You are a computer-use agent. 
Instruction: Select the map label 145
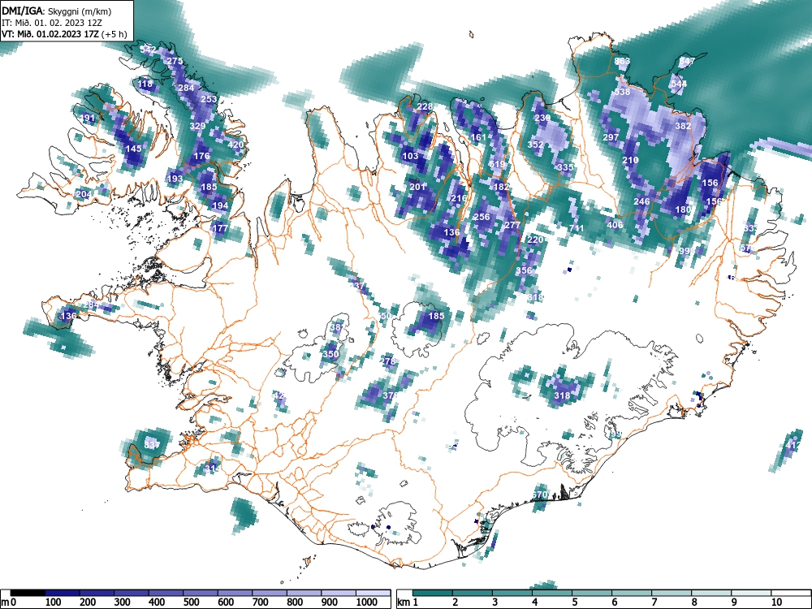(134, 149)
